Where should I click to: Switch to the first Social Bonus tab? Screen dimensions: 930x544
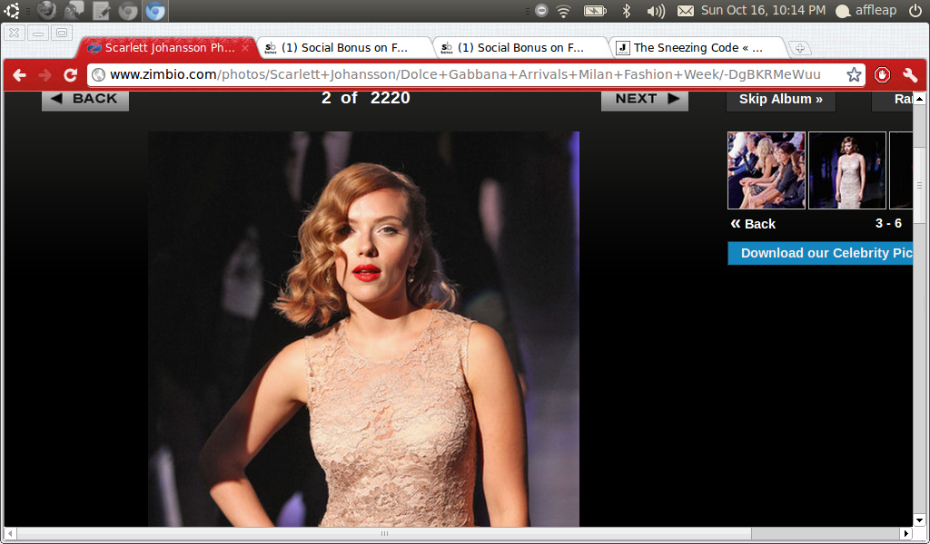tap(346, 48)
